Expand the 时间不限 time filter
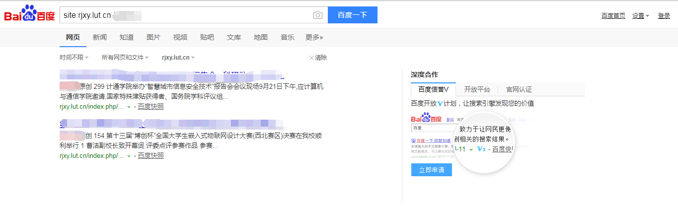Image resolution: width=678 pixels, height=207 pixels. click(74, 58)
